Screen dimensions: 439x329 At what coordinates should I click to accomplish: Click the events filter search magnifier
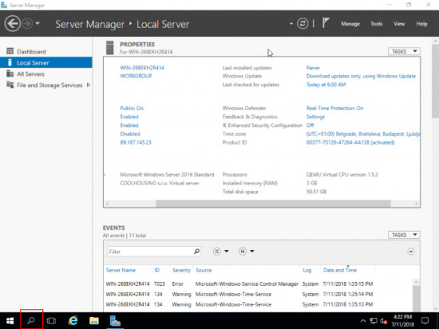[x=197, y=252]
